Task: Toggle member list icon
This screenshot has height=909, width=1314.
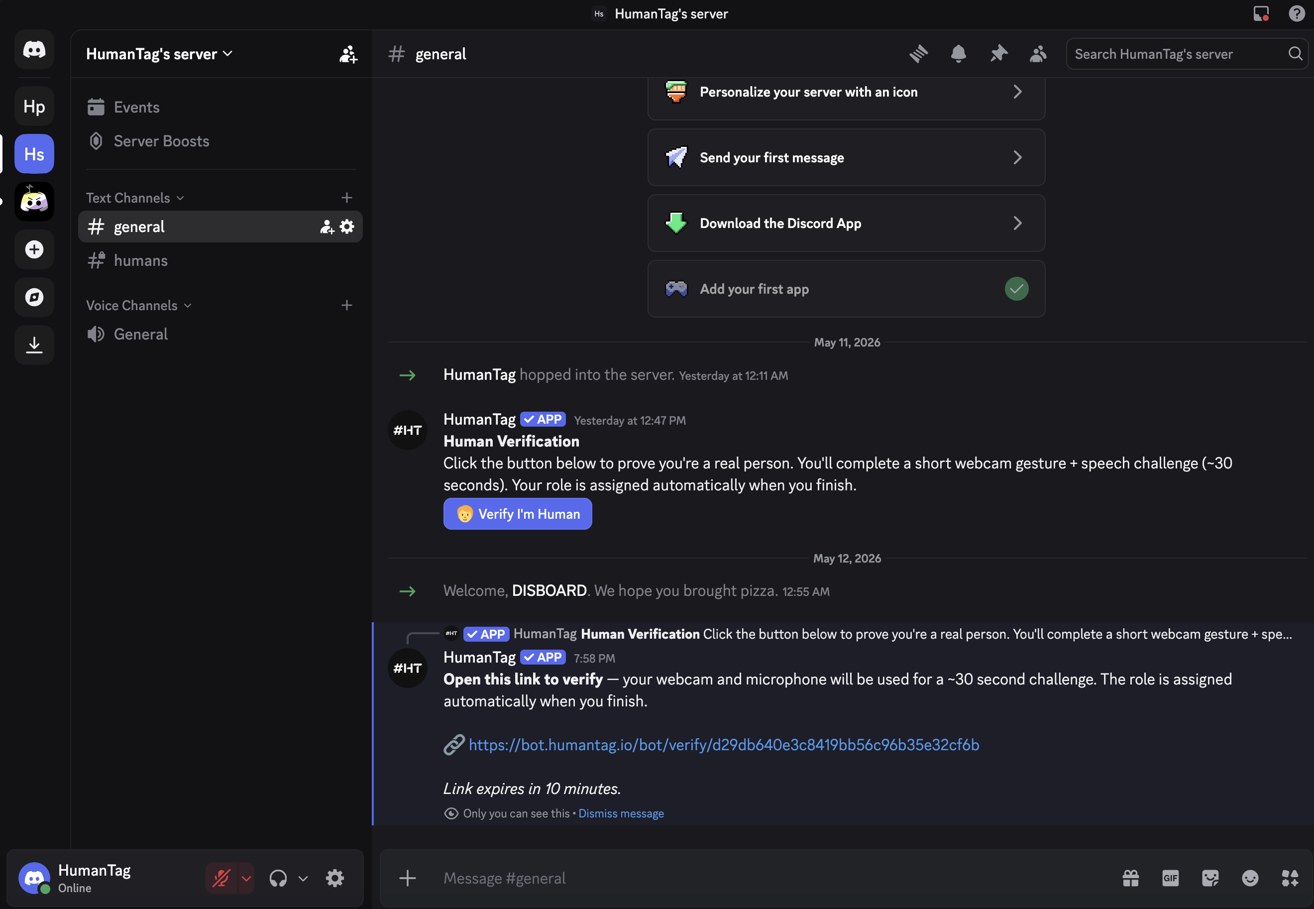Action: click(x=1038, y=54)
